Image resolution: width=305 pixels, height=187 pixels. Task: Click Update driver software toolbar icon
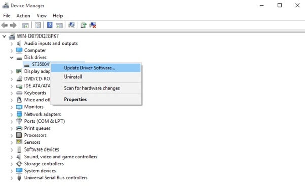tap(83, 25)
